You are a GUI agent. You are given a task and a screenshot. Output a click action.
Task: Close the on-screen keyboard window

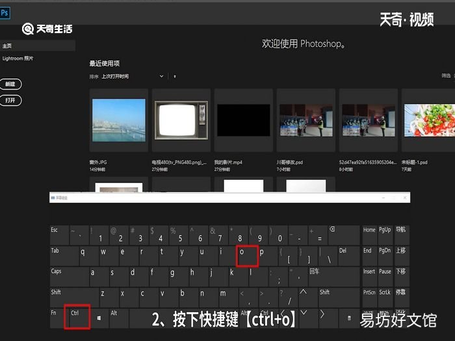405,197
